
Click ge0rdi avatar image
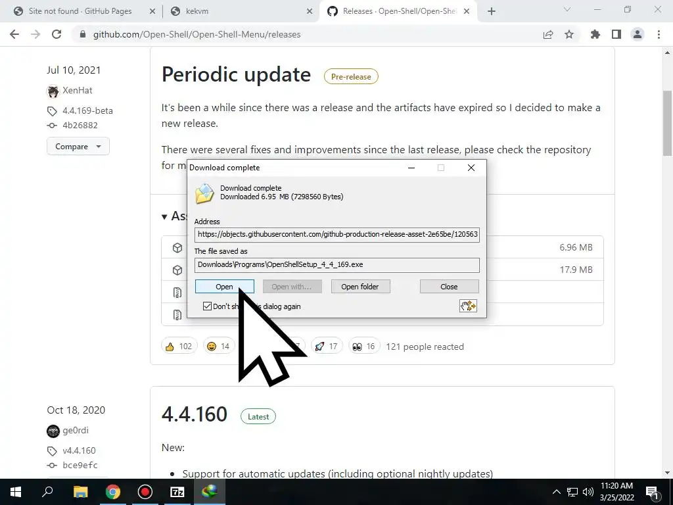53,431
